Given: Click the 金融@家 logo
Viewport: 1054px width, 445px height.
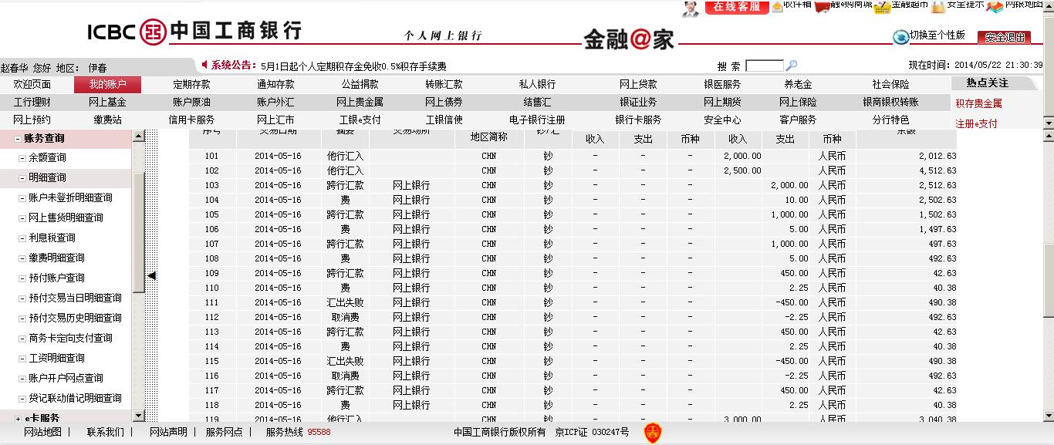Looking at the screenshot, I should 628,39.
